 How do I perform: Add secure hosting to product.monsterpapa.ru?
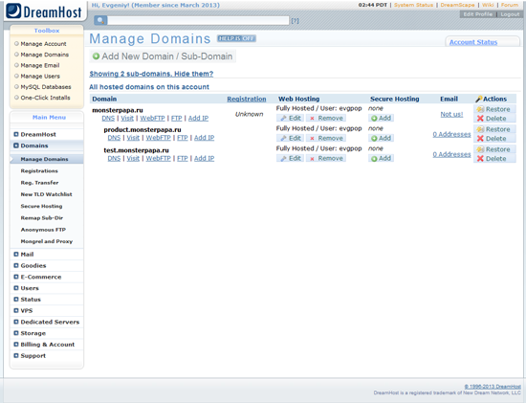(381, 139)
